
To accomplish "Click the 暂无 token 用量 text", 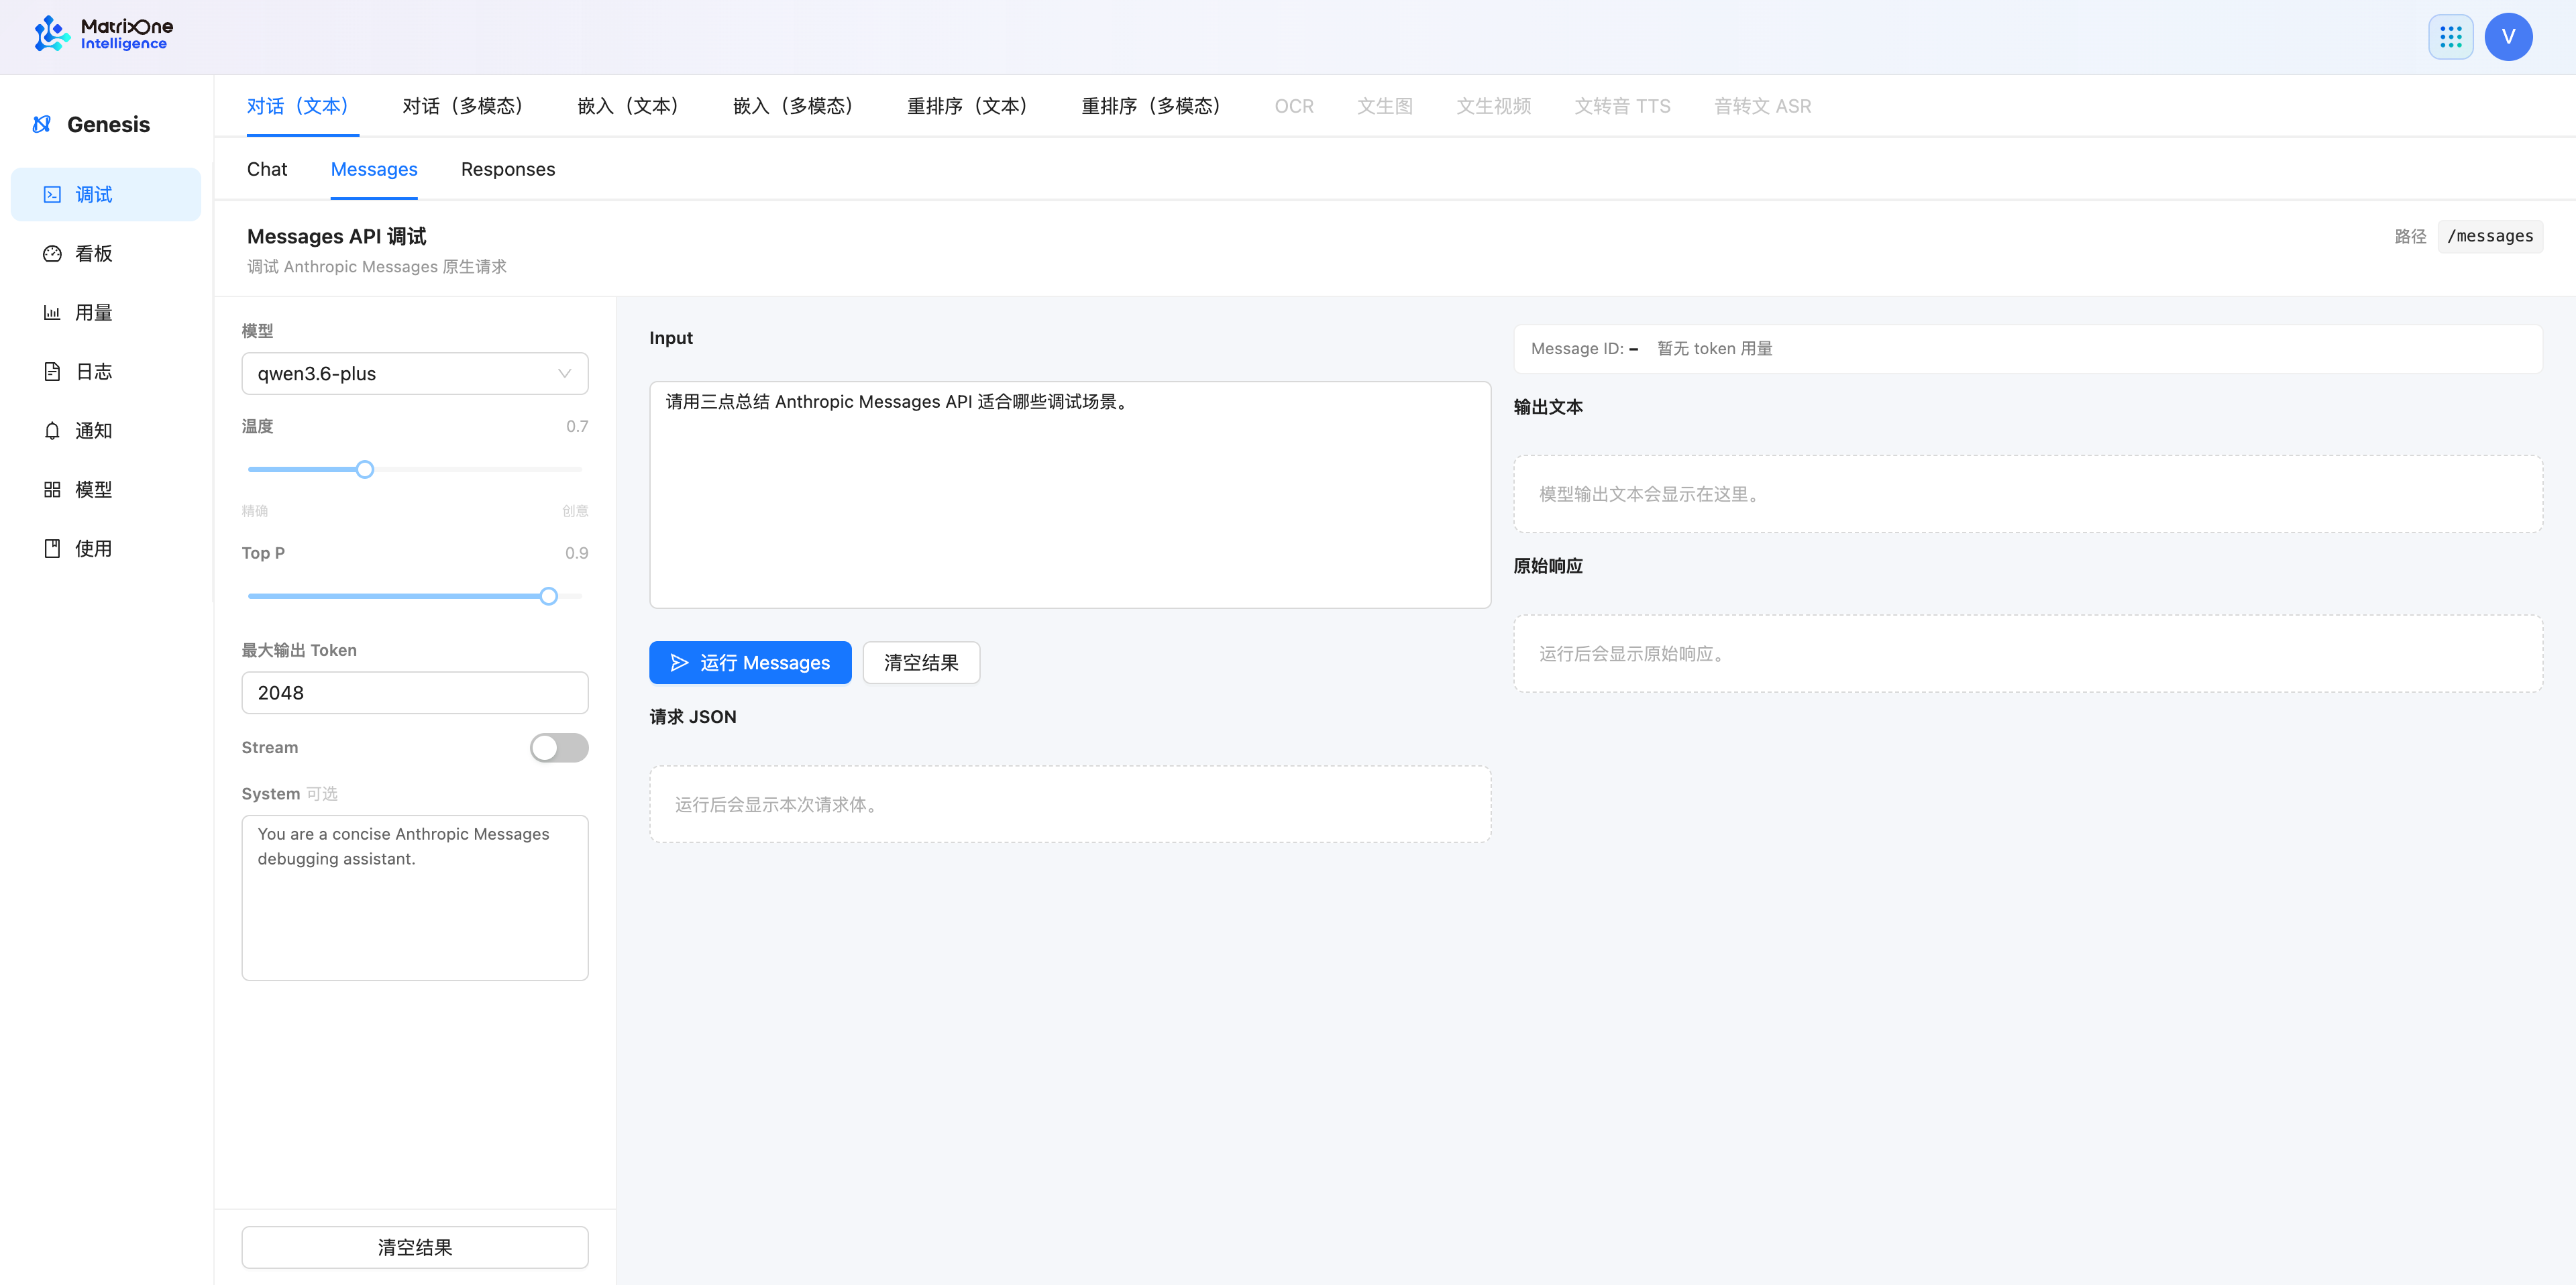I will point(1714,349).
